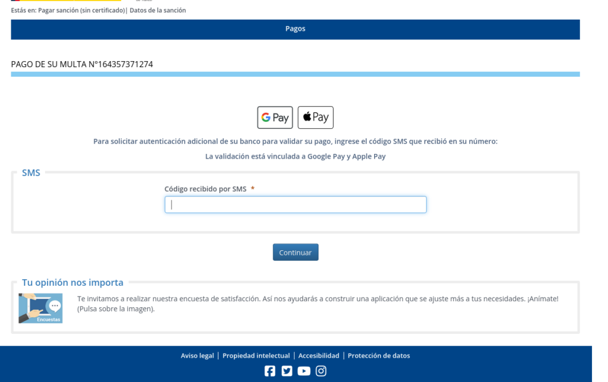Click the Continuar button
Viewport: 608px width, 382px height.
click(296, 252)
